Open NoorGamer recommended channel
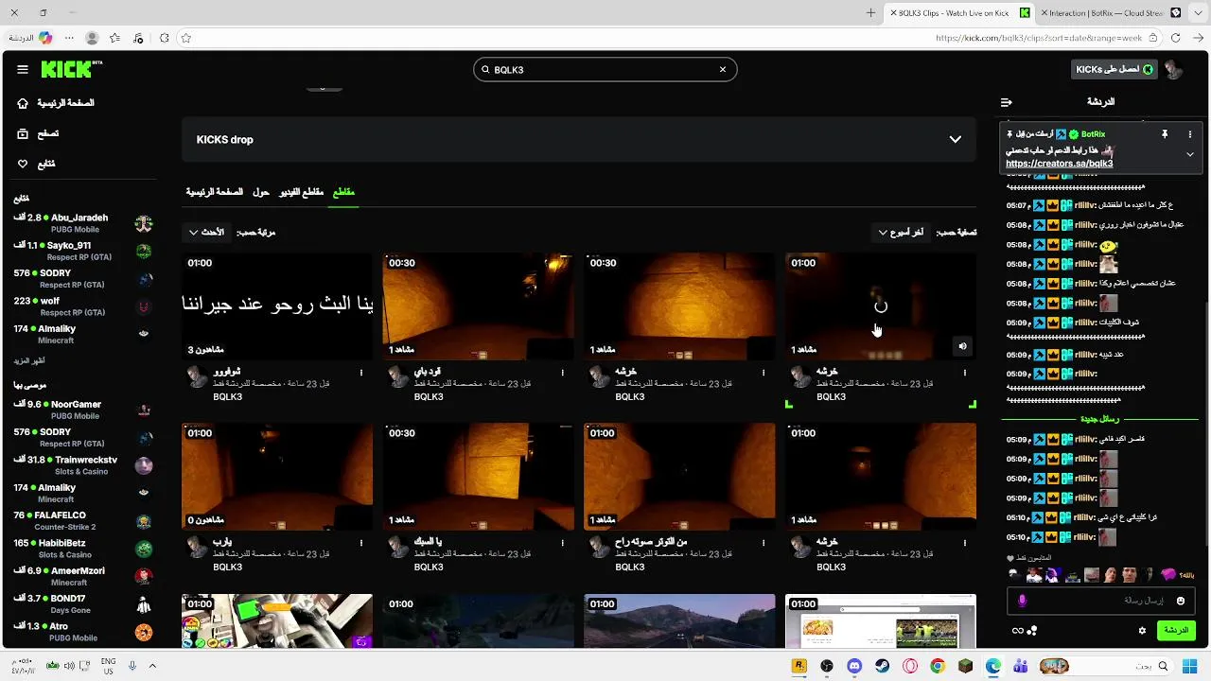The height and width of the screenshot is (681, 1211). pyautogui.click(x=83, y=410)
